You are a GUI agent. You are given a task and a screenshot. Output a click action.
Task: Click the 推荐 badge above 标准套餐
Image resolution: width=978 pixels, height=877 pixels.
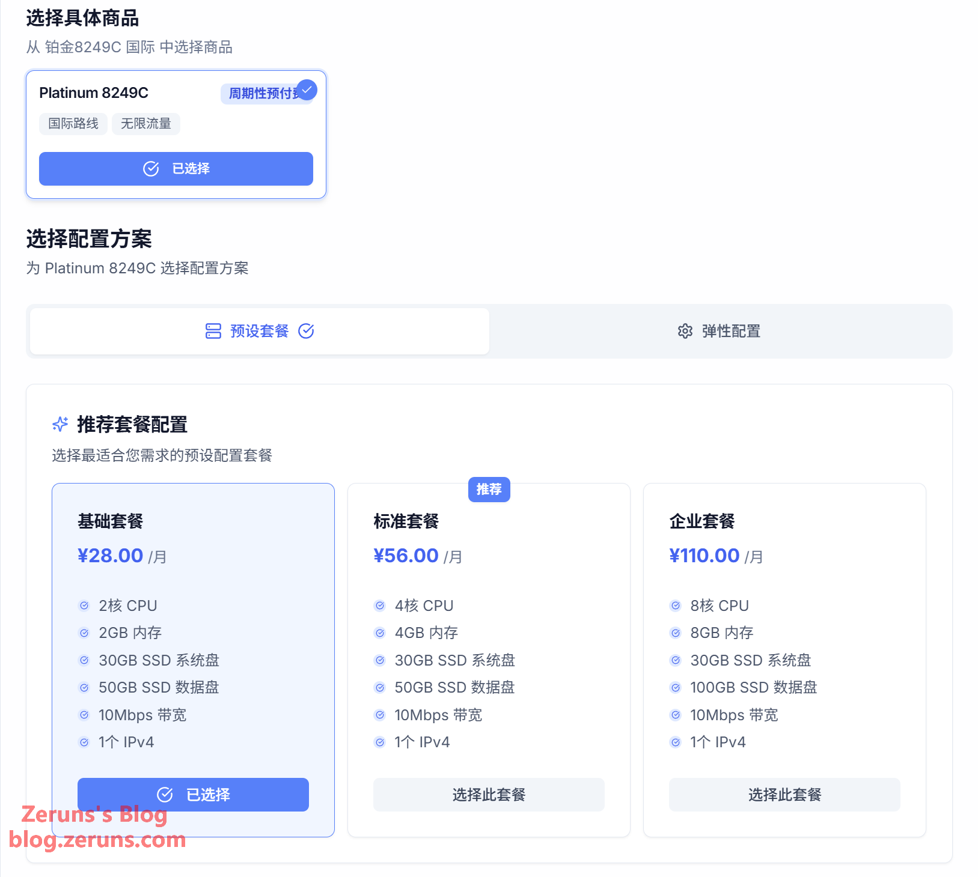[489, 490]
